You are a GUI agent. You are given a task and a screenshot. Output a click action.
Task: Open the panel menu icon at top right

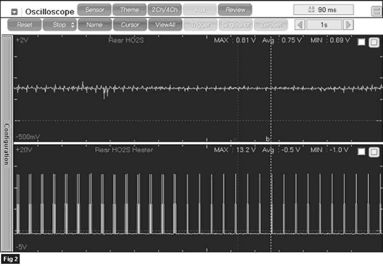coord(376,11)
